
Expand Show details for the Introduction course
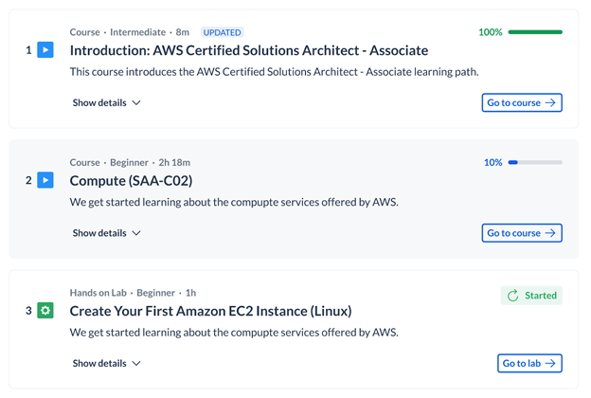(x=107, y=102)
